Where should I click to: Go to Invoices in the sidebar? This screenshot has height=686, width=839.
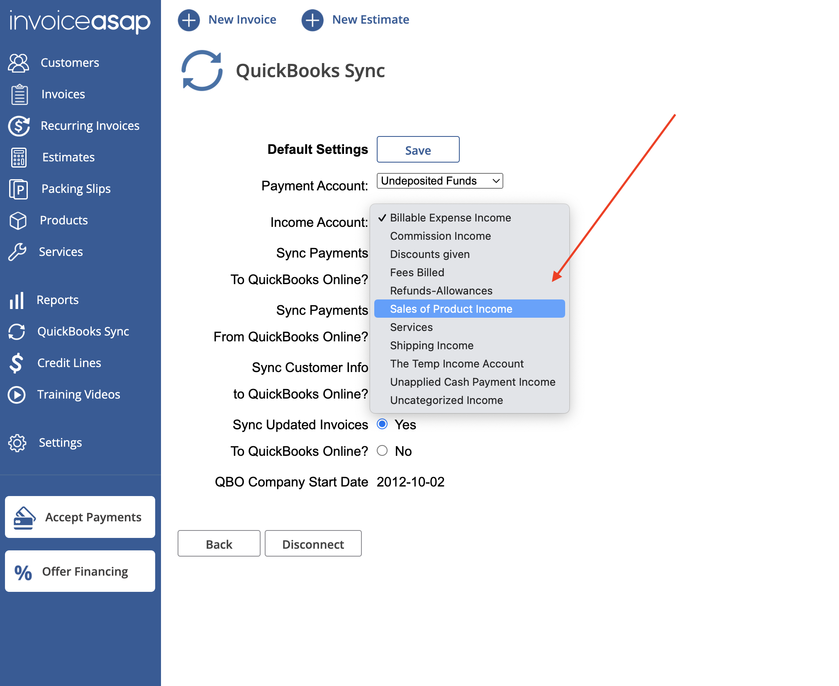pos(63,94)
